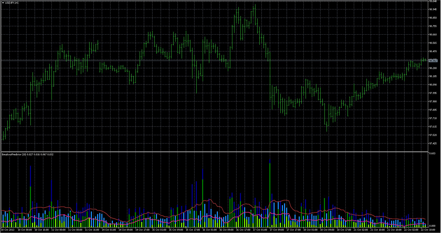Select the BreakoutPredictor (10) indicator label
Viewport: 441px width, 233px height.
14,154
